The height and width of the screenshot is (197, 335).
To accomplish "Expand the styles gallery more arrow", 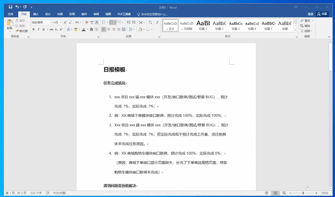I will coord(295,30).
